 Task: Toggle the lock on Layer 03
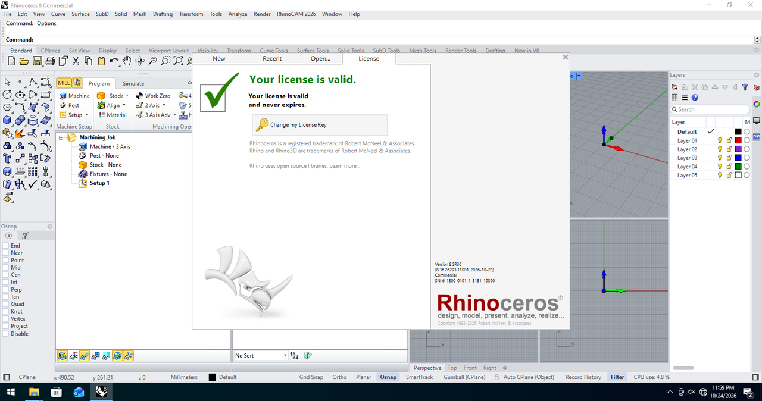[729, 158]
